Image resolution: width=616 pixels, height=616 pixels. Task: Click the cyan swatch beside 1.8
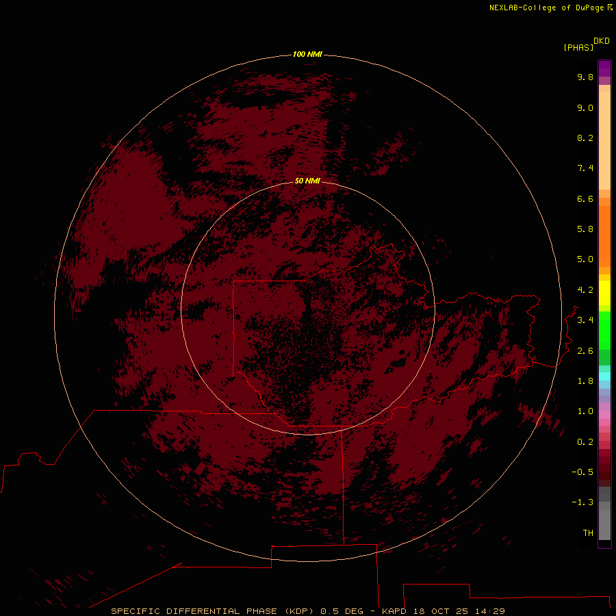click(604, 376)
